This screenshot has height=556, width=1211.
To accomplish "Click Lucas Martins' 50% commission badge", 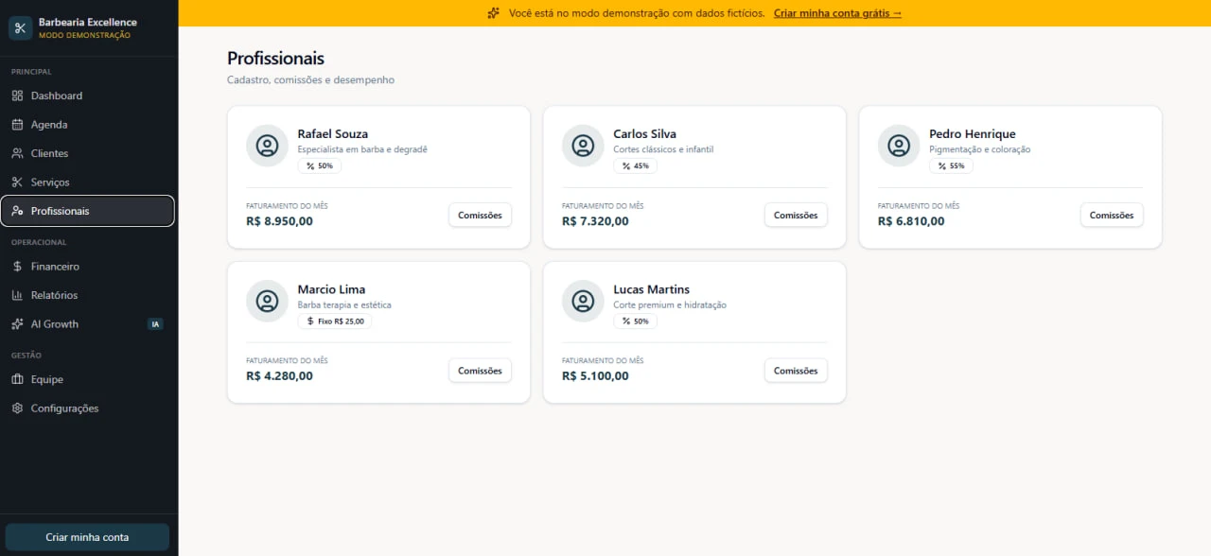I will [x=636, y=321].
